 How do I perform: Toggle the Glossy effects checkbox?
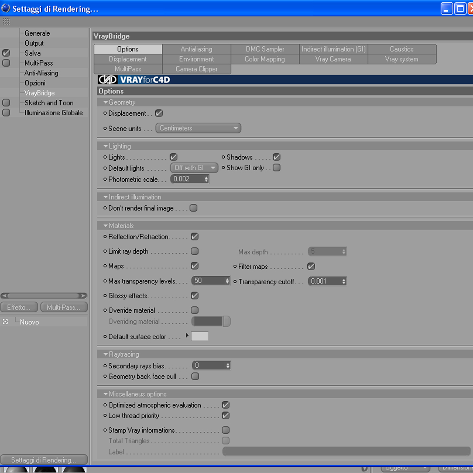coord(195,296)
